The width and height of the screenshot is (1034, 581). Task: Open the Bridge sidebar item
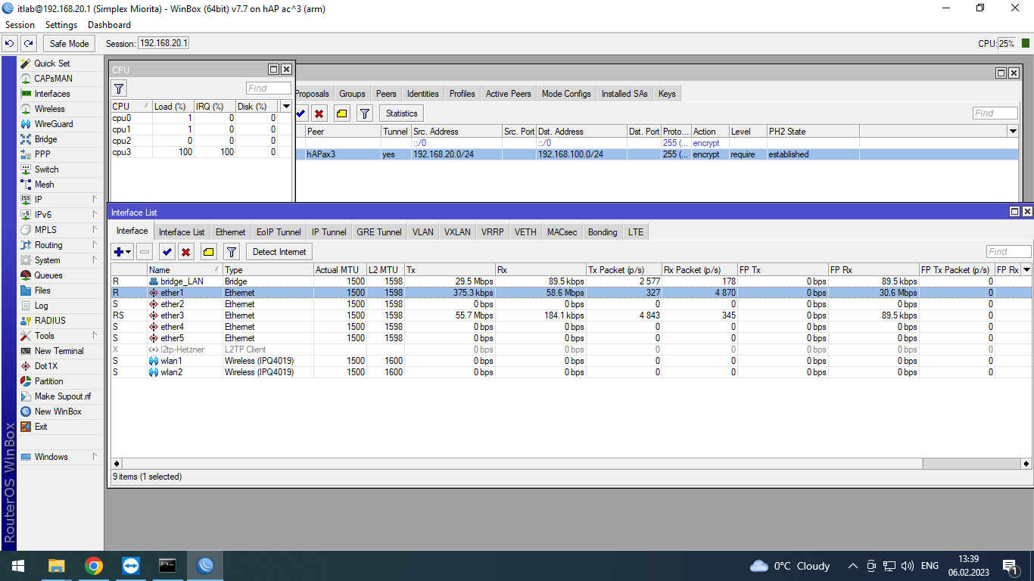click(45, 139)
